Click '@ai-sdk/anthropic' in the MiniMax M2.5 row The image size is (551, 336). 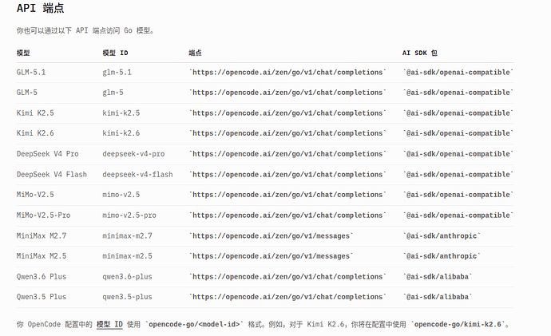(x=442, y=256)
